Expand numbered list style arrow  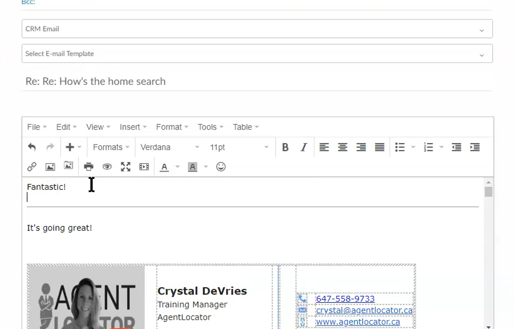pyautogui.click(x=442, y=147)
